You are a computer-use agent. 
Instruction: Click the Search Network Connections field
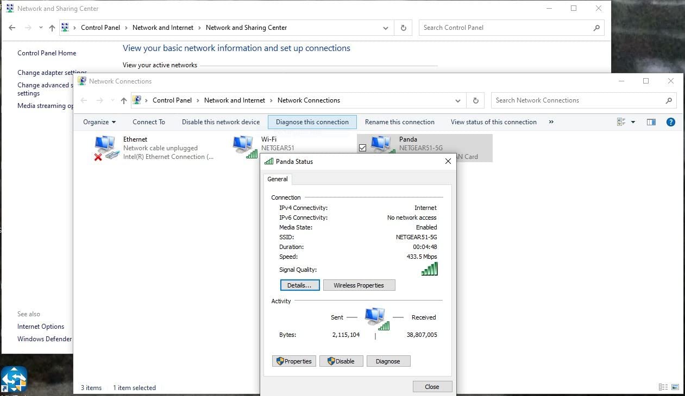579,100
